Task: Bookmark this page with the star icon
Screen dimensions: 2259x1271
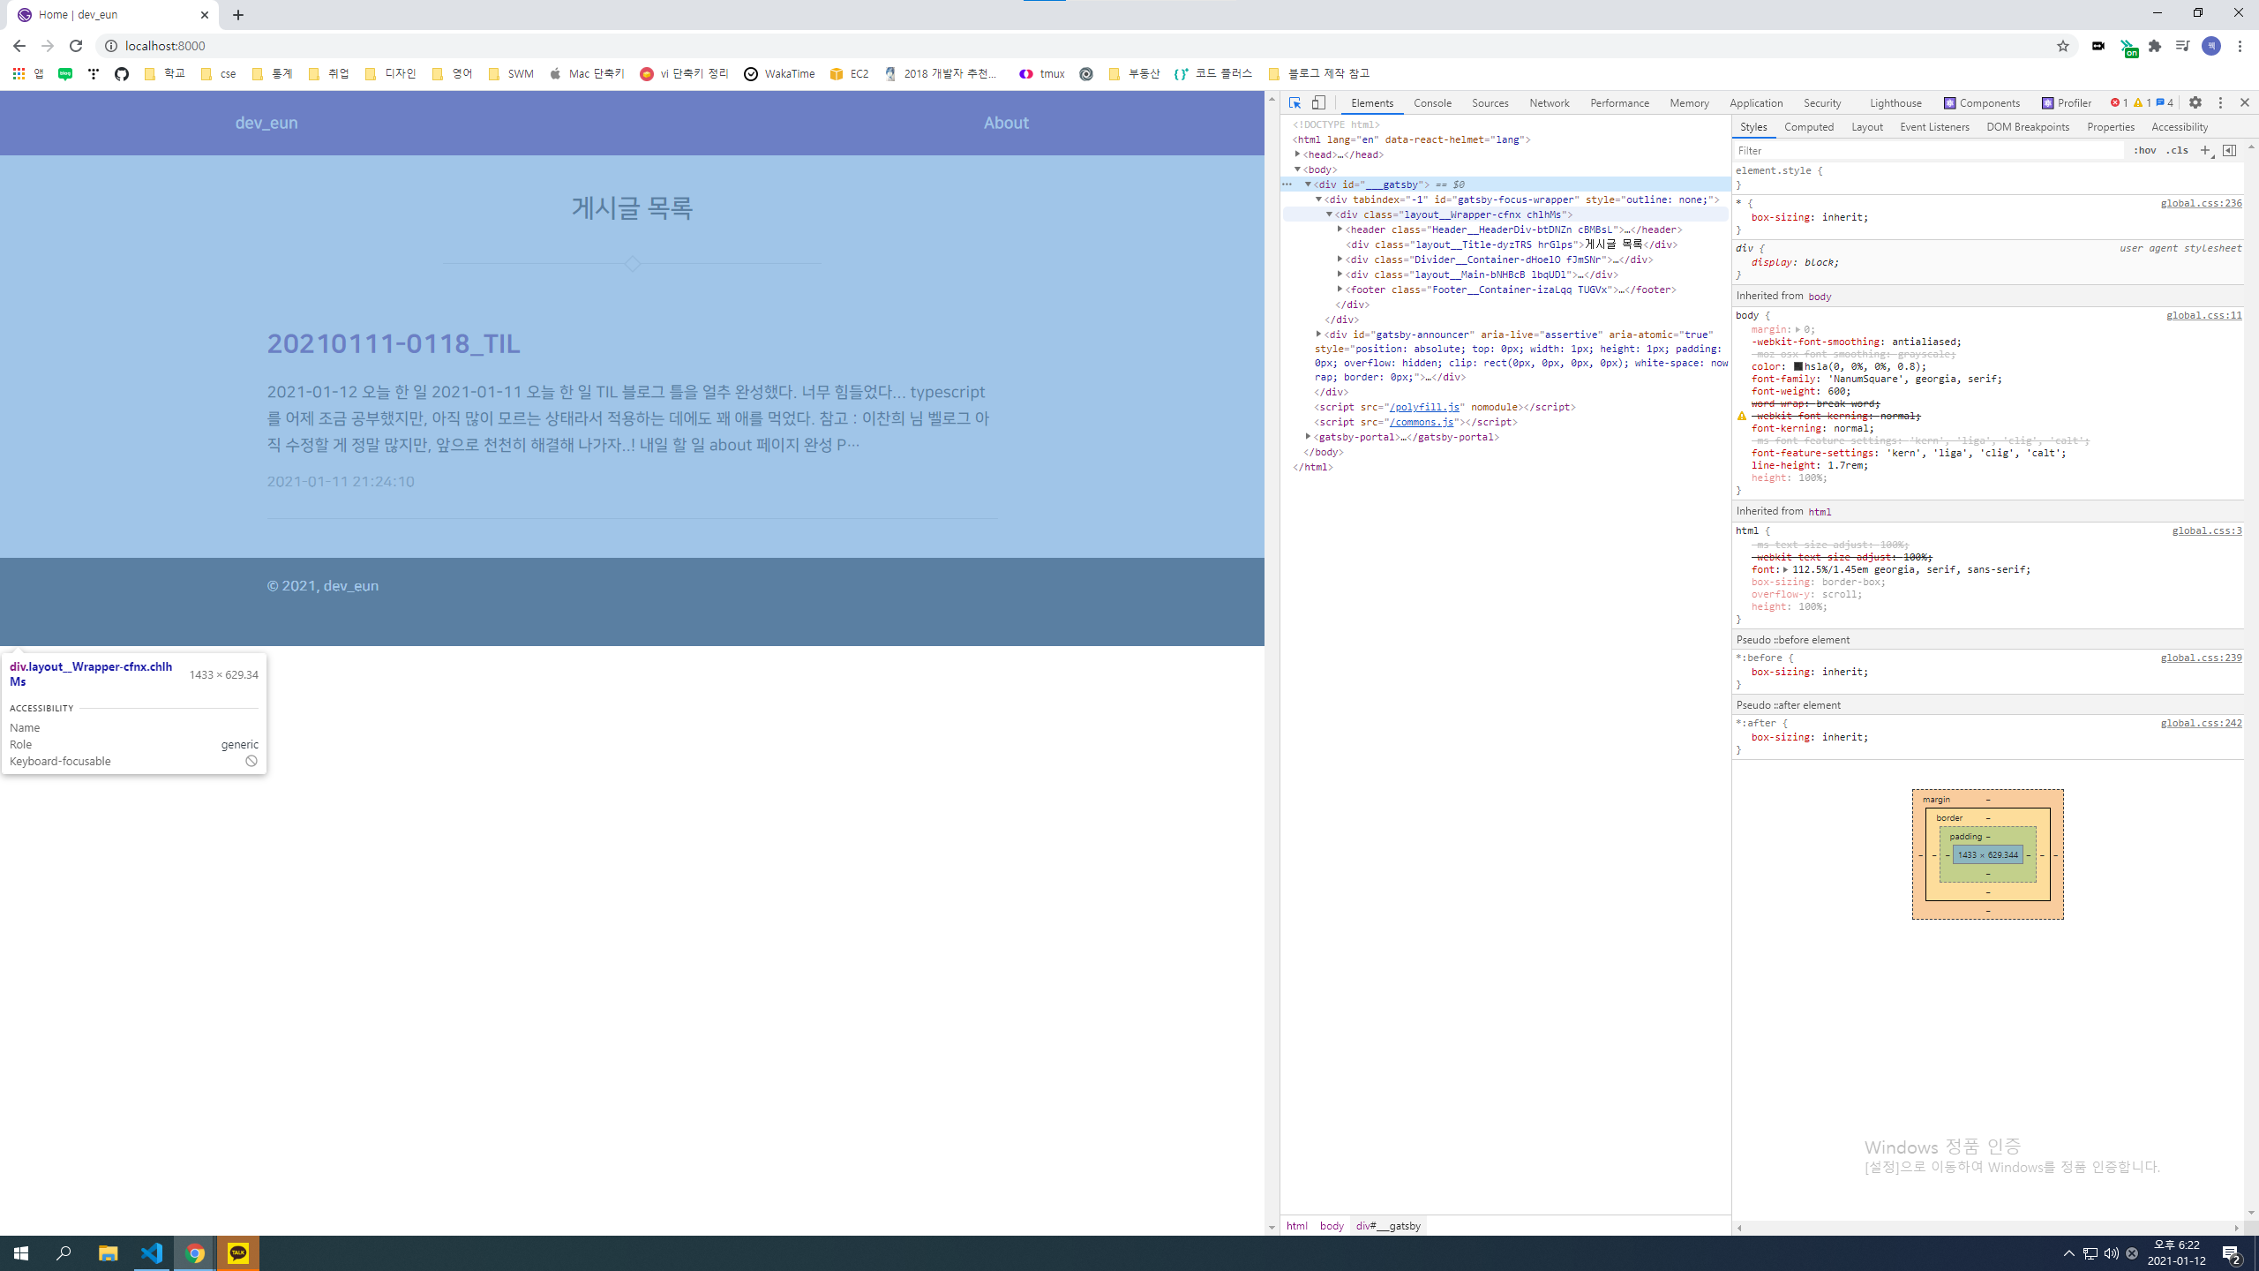Action: click(2062, 46)
